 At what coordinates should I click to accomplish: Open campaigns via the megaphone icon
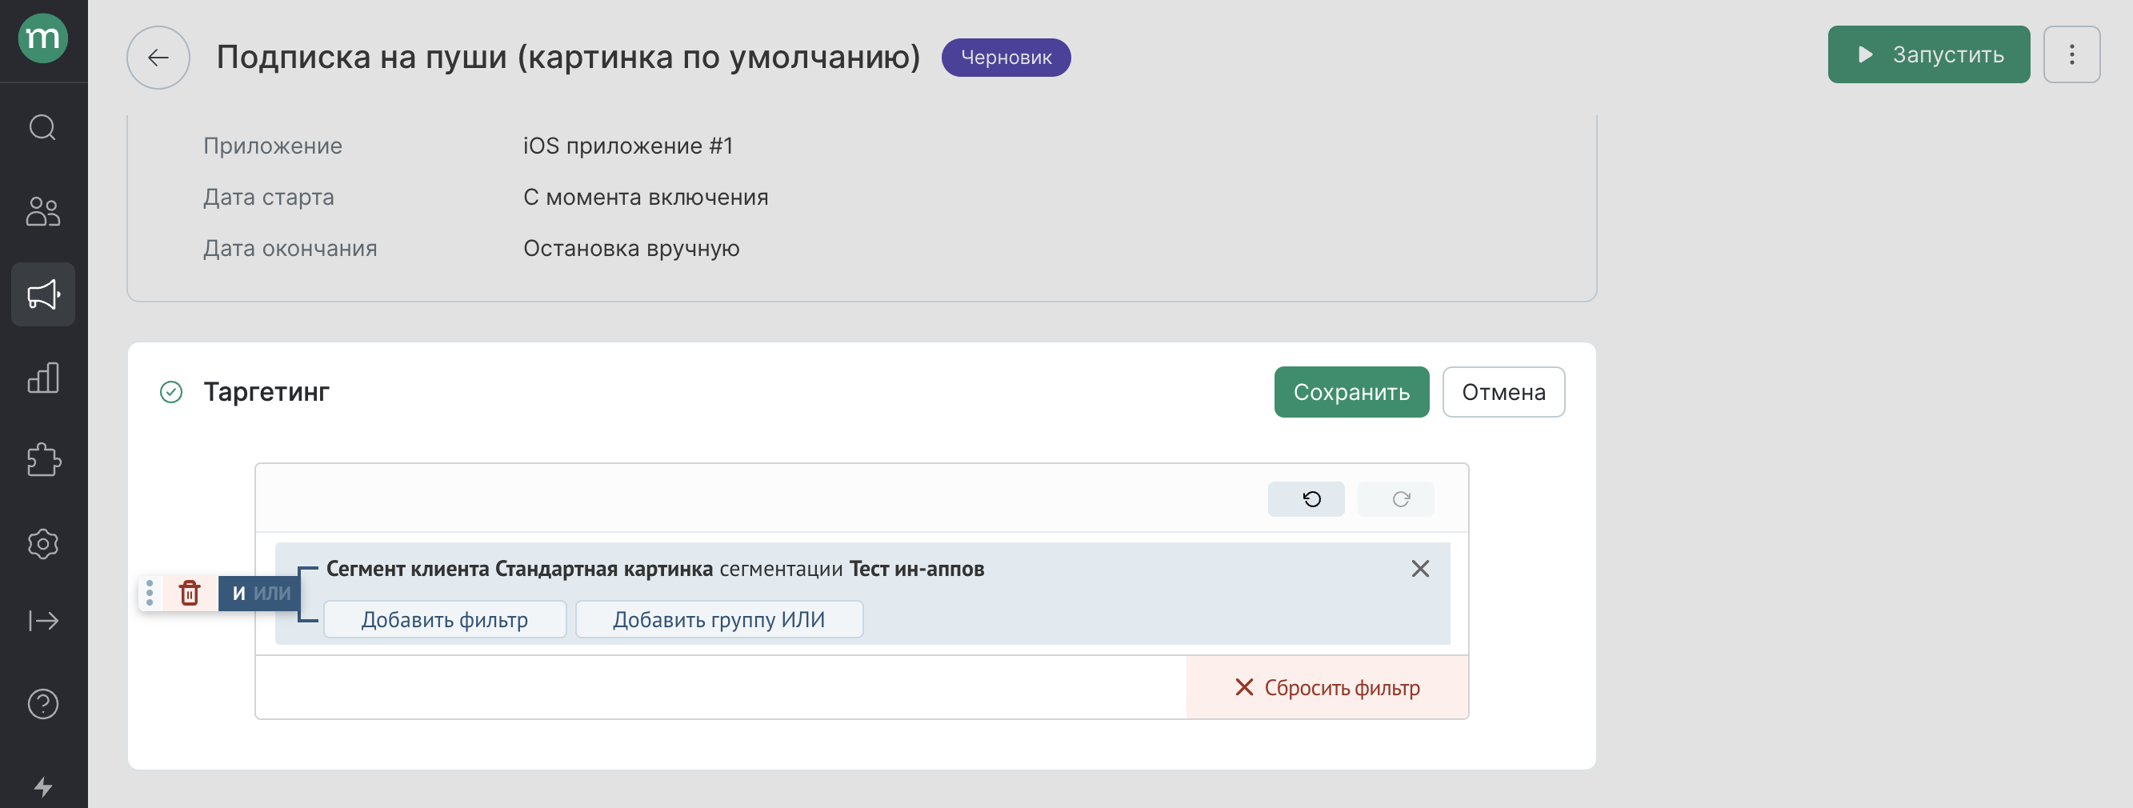43,294
